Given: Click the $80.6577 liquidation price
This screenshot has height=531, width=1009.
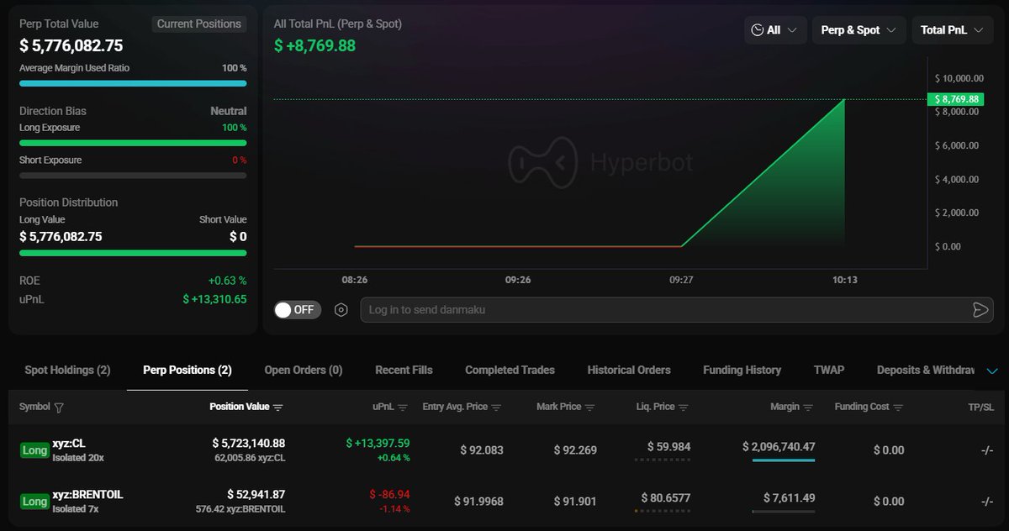Looking at the screenshot, I should 665,498.
